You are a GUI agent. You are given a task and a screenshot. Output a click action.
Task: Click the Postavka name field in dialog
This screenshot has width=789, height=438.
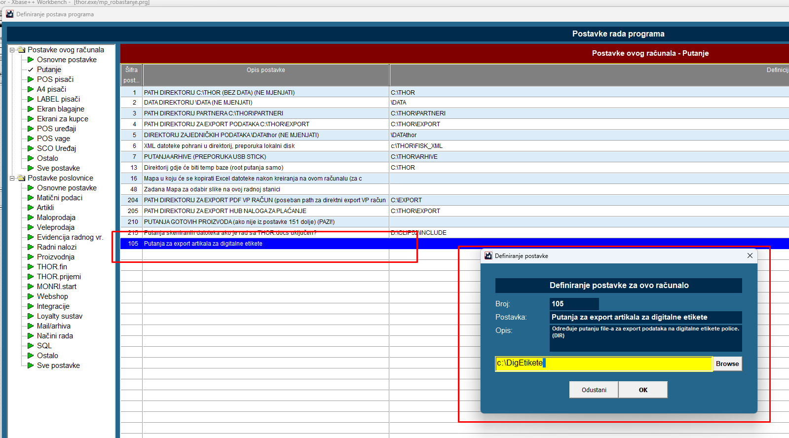(646, 317)
